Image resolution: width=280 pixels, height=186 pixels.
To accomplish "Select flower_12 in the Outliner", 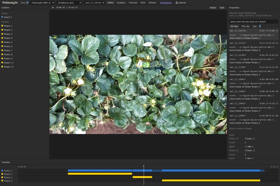I will pyautogui.click(x=9, y=67).
